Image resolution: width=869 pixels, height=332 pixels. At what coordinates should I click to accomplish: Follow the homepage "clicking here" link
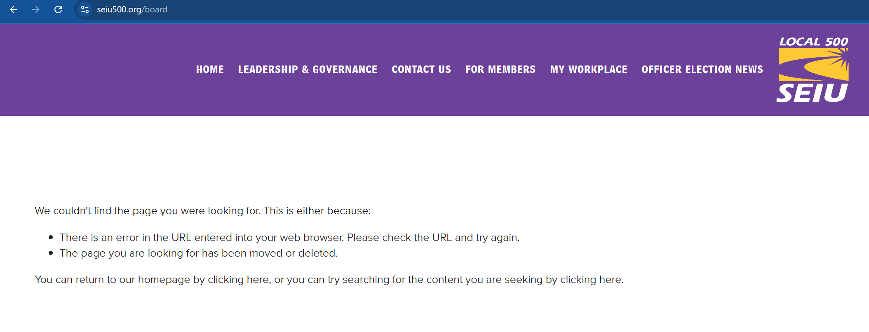(238, 280)
